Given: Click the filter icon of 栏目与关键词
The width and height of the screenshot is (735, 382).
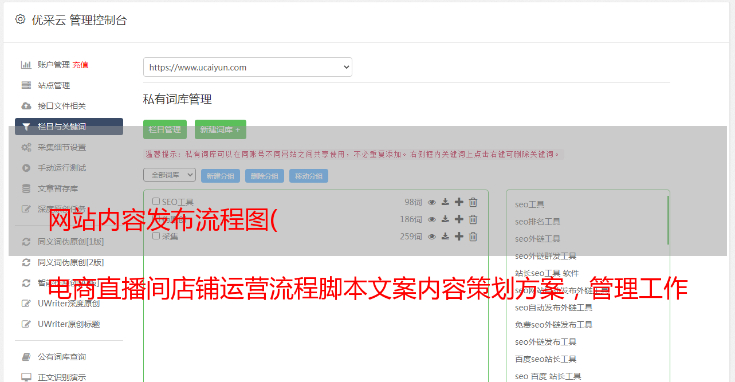Looking at the screenshot, I should 26,127.
